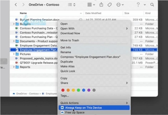Expand the Documents - Product support folder
168x115 pixels.
click(x=14, y=41)
